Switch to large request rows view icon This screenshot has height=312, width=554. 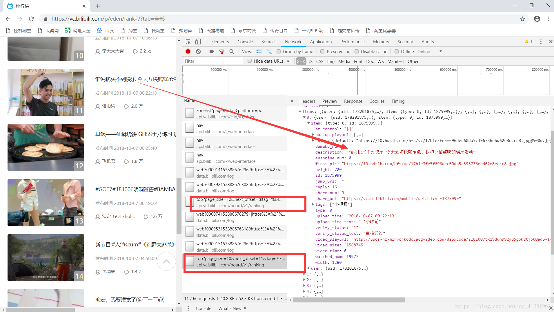(259, 51)
